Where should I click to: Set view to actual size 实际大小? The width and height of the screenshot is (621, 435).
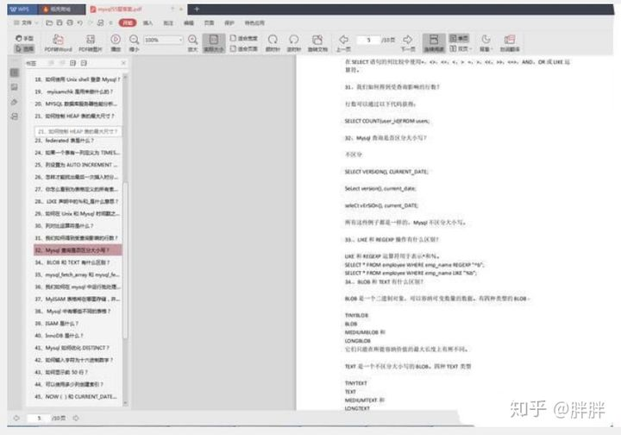pos(214,43)
